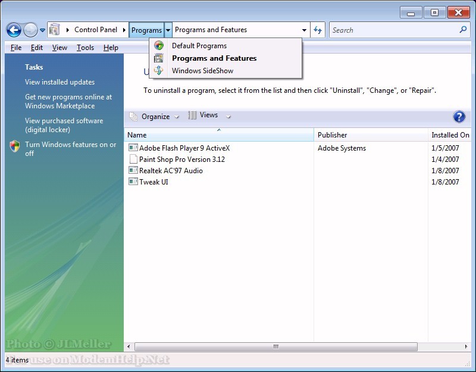Open the File menu
This screenshot has width=476, height=372.
tap(16, 48)
